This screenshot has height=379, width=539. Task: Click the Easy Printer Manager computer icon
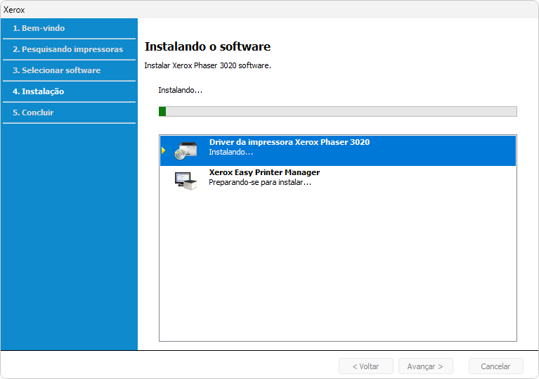pyautogui.click(x=186, y=181)
